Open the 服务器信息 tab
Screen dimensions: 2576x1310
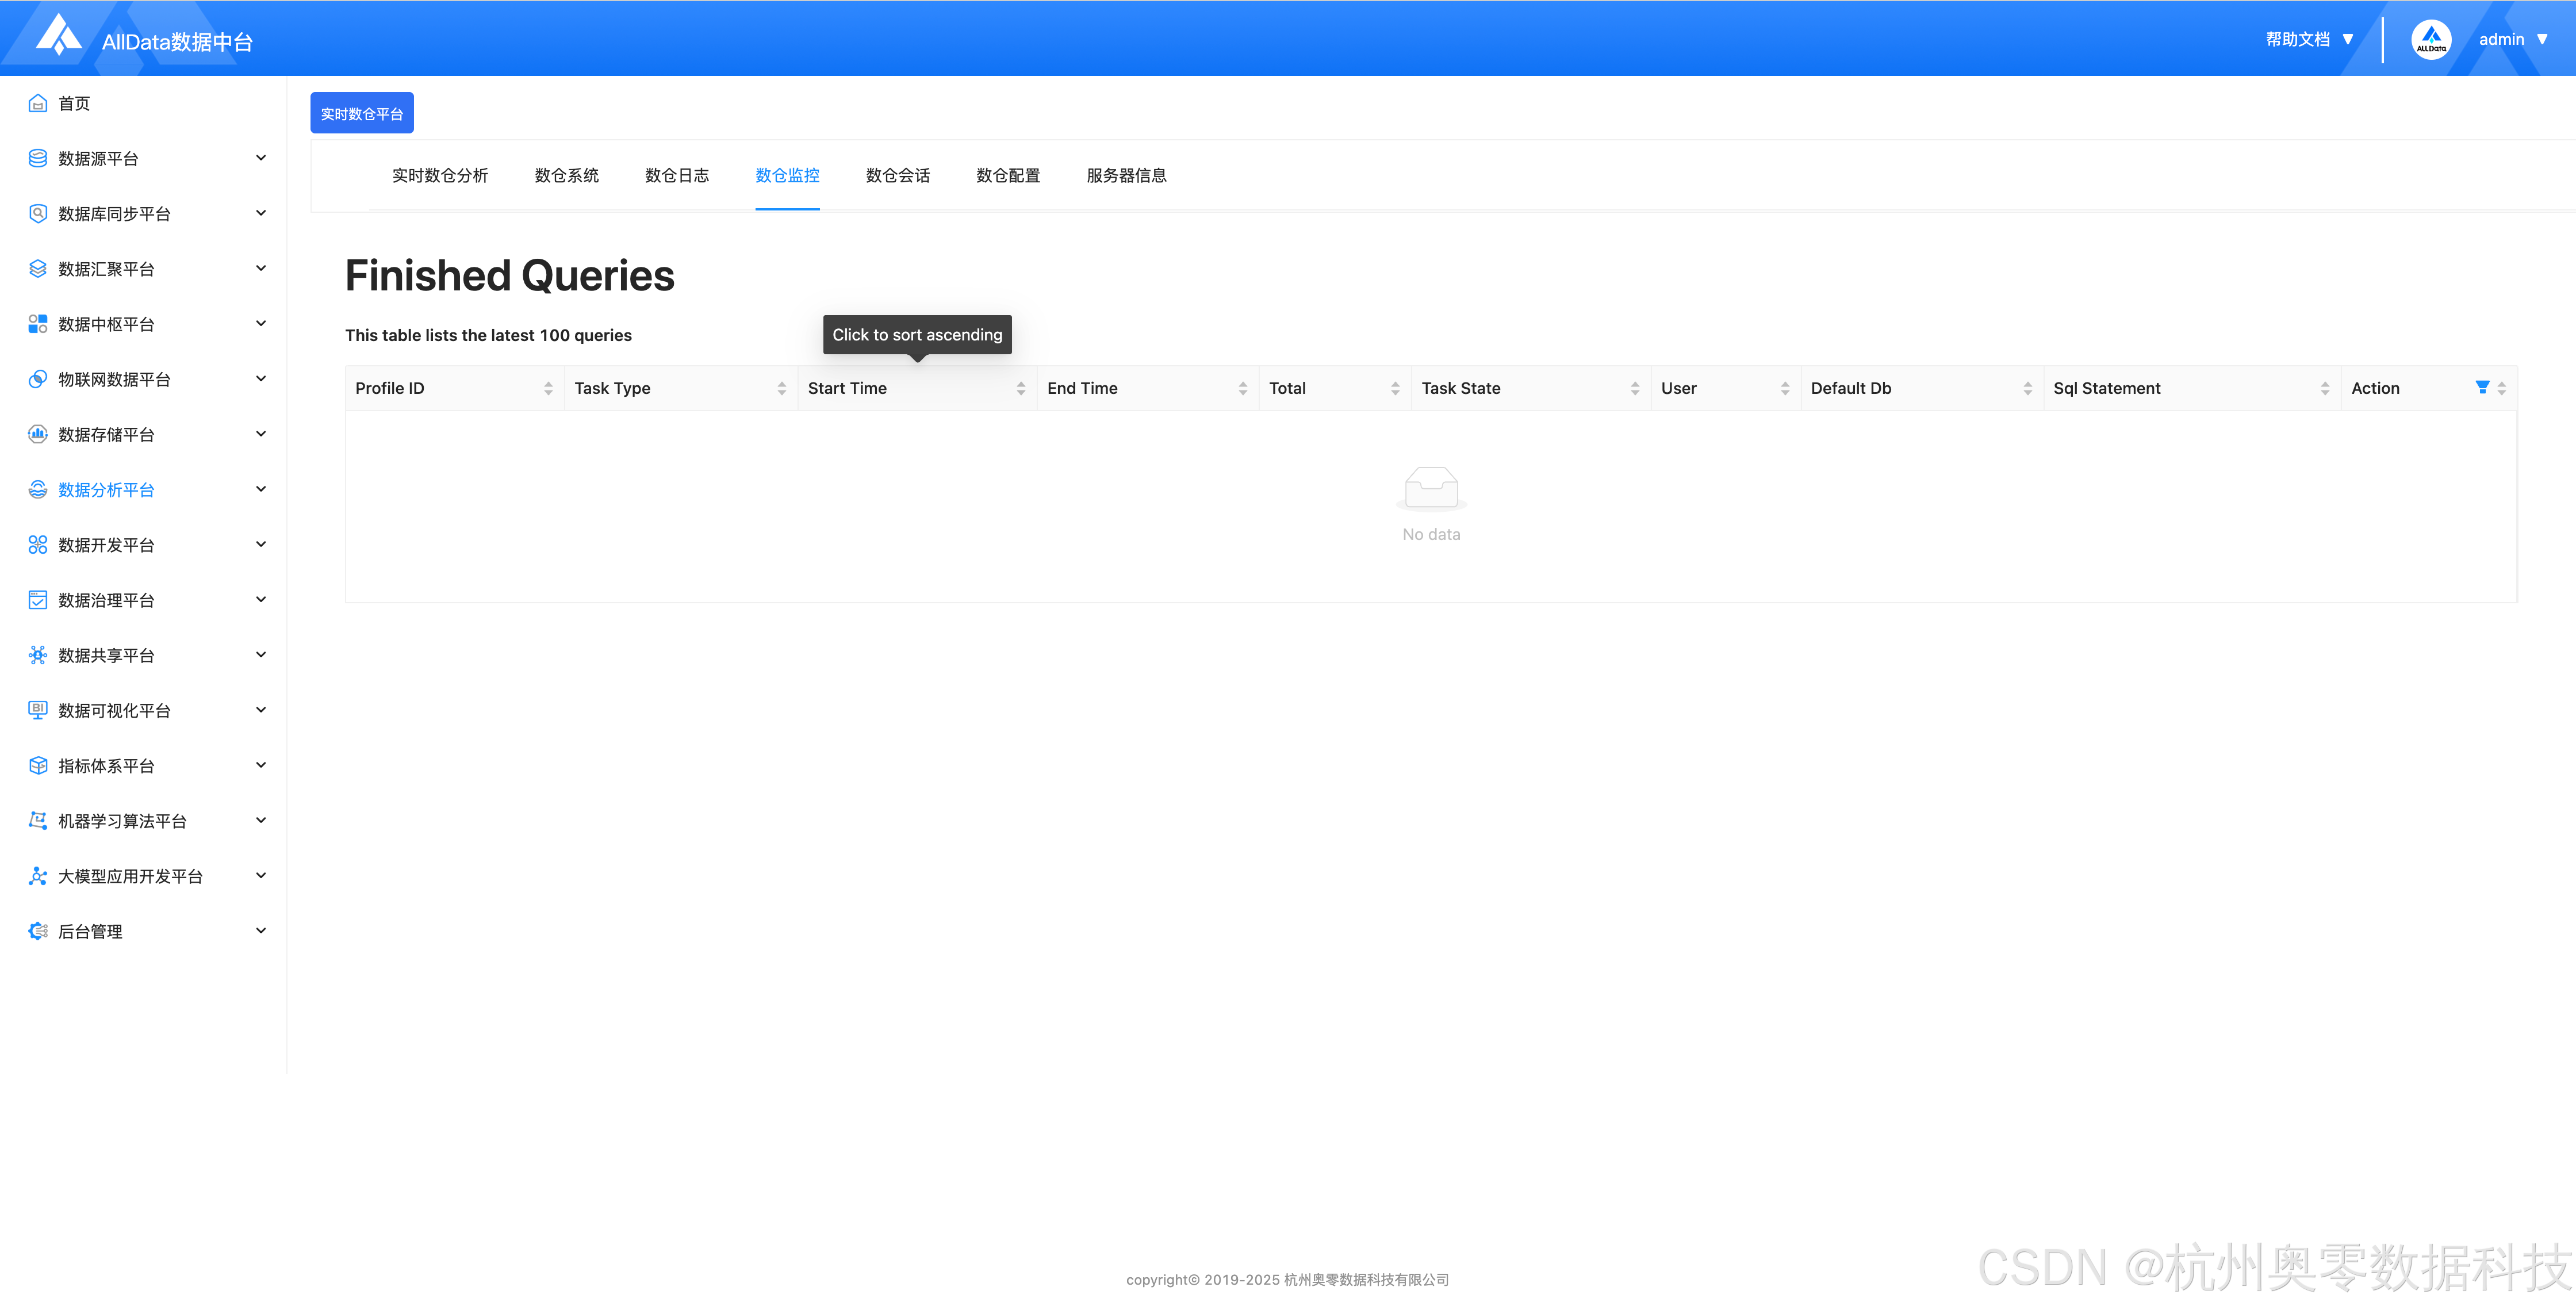(1126, 176)
